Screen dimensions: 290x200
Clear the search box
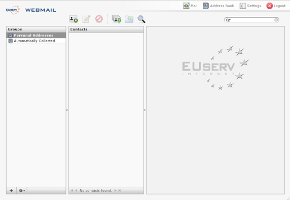(276, 20)
